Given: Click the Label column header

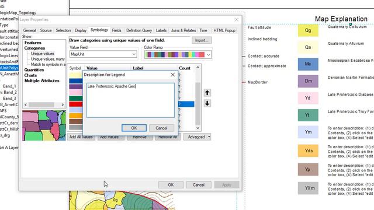Looking at the screenshot, I should coord(138,68).
